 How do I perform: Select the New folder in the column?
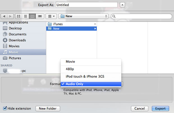point(72,29)
